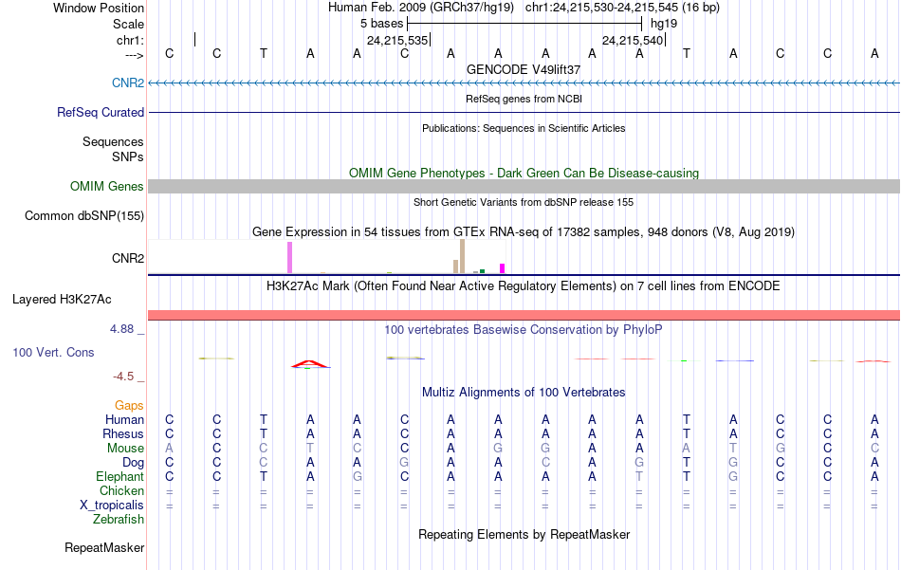This screenshot has width=901, height=570.
Task: Click the hg19 label beside the scale bar
Action: [x=664, y=24]
